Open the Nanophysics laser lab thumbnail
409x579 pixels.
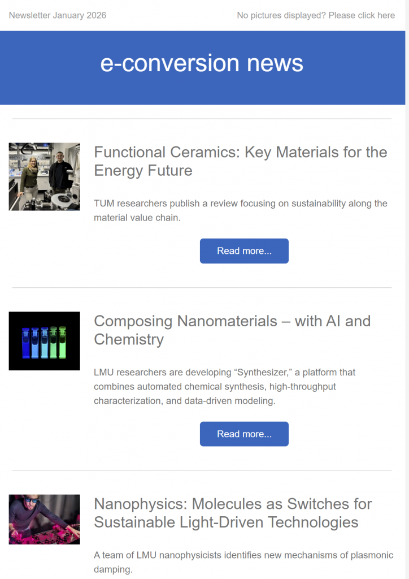pos(44,520)
